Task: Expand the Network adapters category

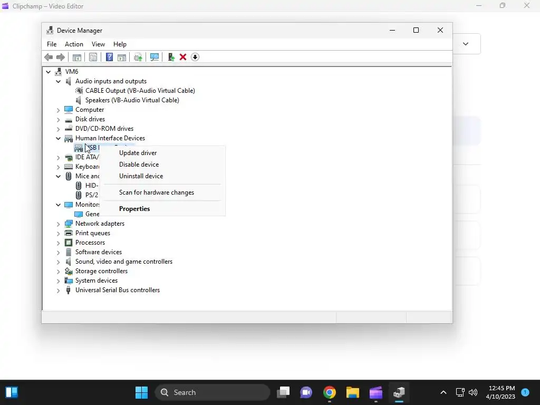Action: (x=58, y=224)
